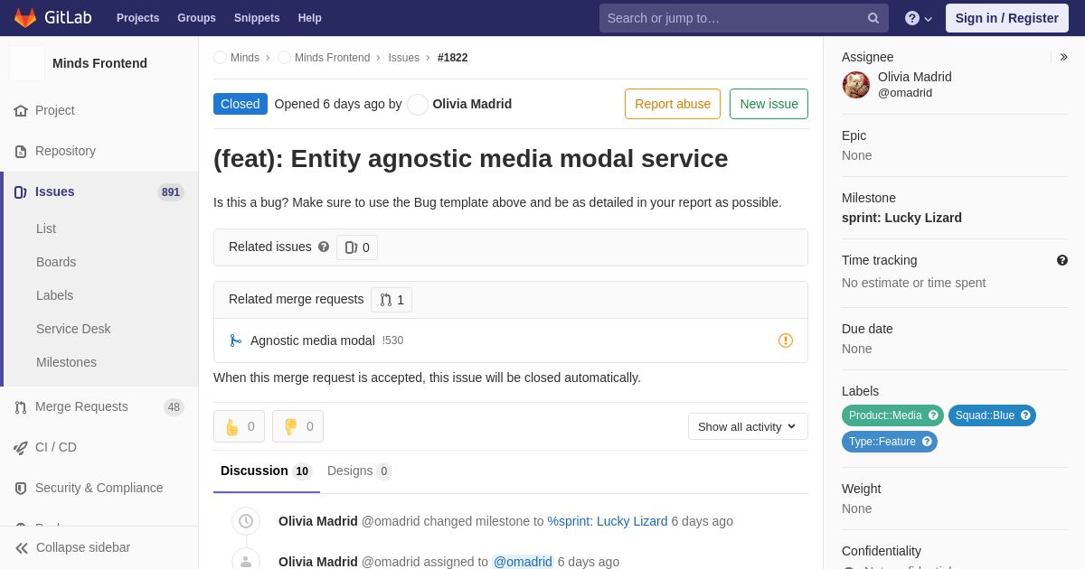The image size is (1085, 569).
Task: Click the Issues count badge 891
Action: click(171, 192)
